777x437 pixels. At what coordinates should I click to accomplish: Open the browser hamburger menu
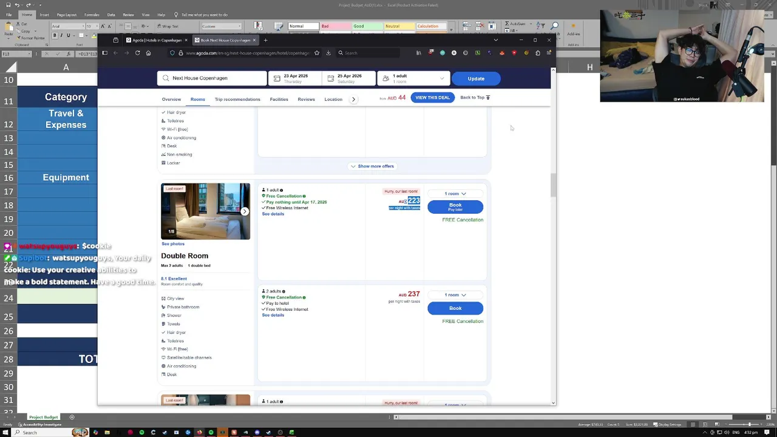tap(549, 53)
